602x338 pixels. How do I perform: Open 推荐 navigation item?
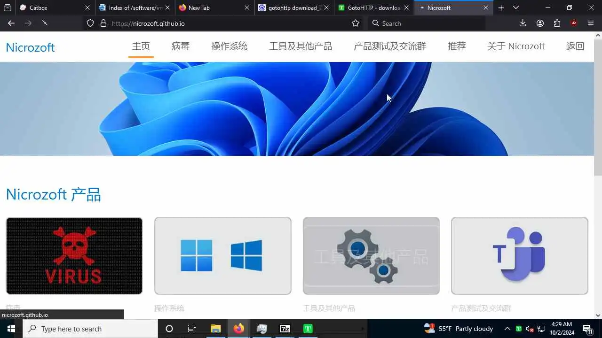coord(457,46)
